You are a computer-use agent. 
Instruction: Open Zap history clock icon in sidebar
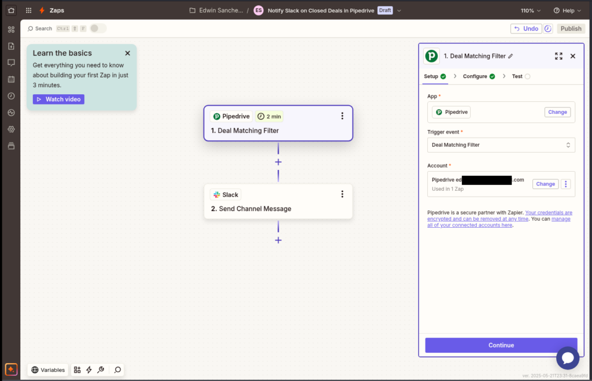click(12, 96)
